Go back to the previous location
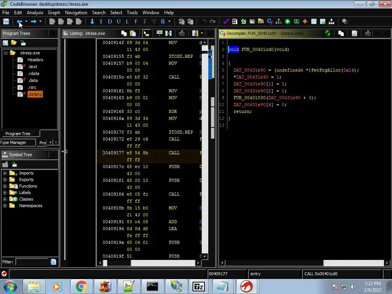 coord(19,21)
